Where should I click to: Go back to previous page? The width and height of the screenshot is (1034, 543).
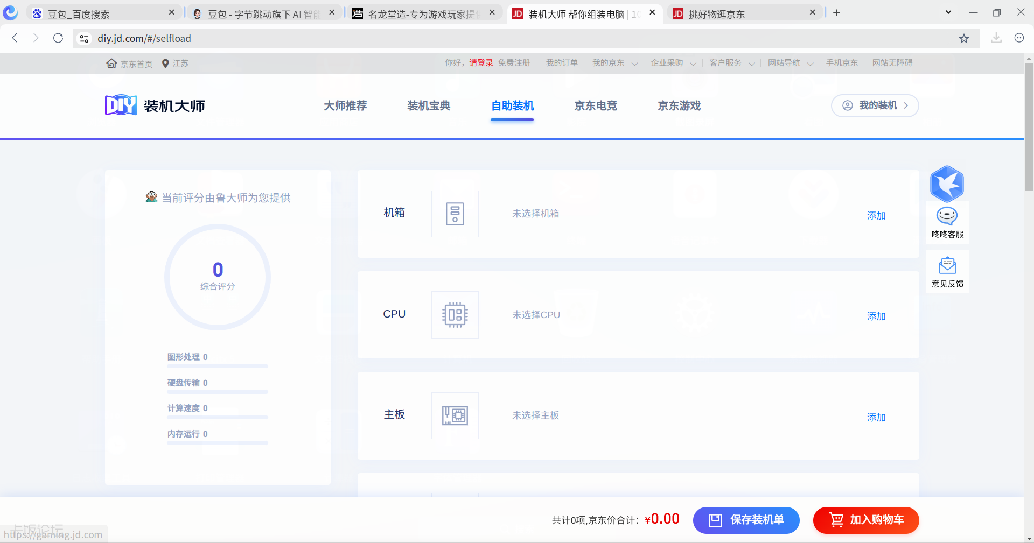pyautogui.click(x=15, y=38)
